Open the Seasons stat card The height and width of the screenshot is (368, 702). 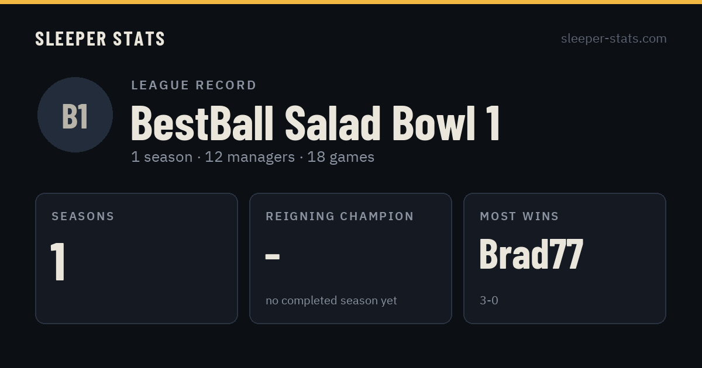[136, 258]
